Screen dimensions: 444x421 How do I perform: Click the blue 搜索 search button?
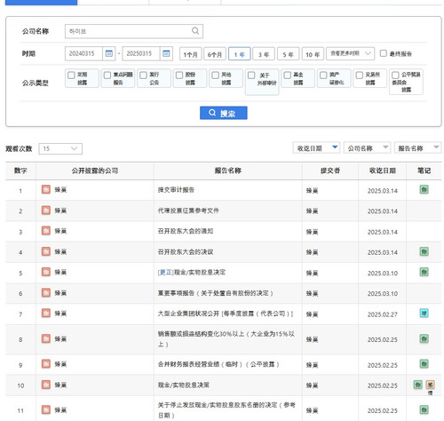[x=224, y=113]
